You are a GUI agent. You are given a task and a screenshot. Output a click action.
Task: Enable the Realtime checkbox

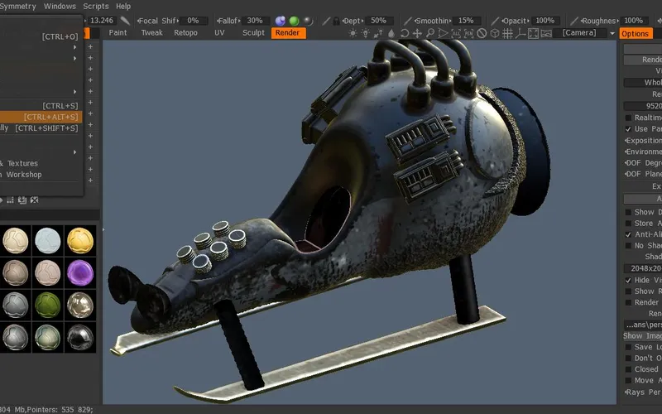[x=628, y=118]
